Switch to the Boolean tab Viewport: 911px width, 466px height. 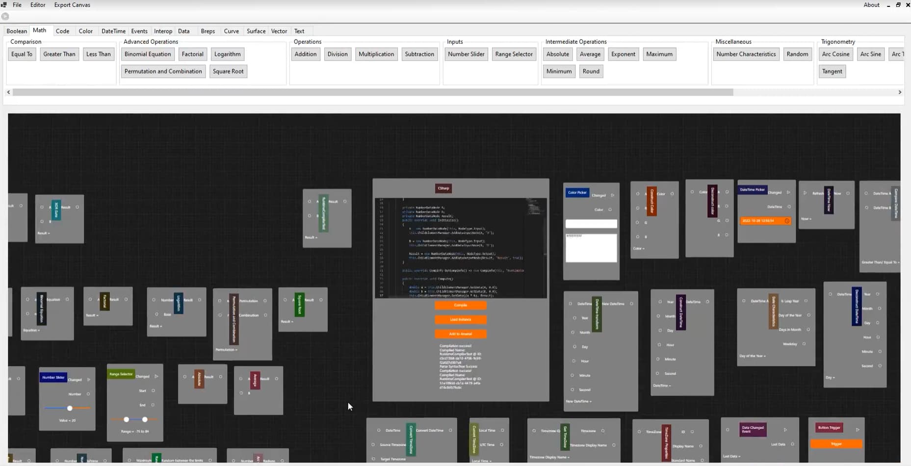[17, 31]
